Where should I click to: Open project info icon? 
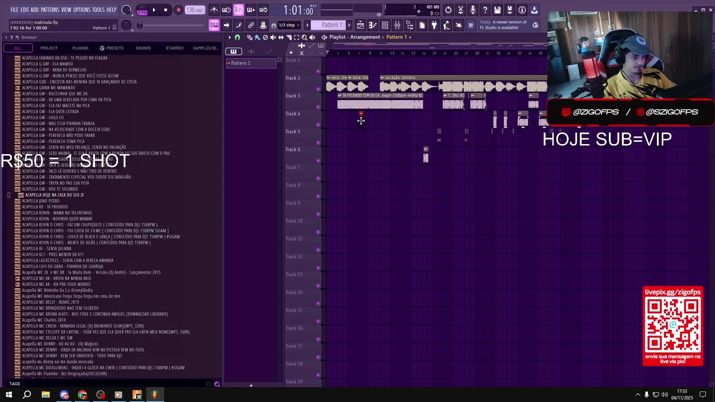[522, 10]
